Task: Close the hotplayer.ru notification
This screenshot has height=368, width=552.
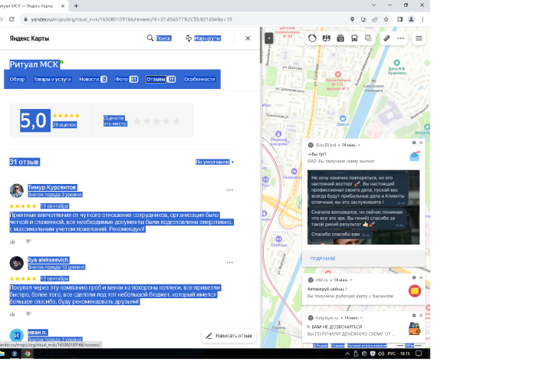Action: [421, 316]
